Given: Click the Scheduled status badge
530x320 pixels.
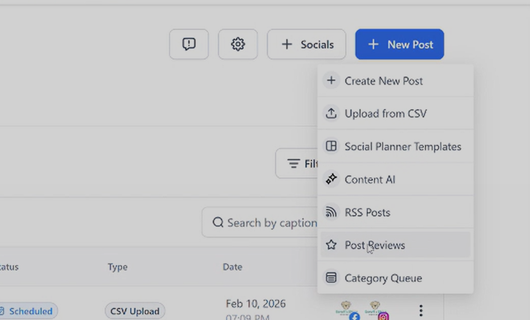Looking at the screenshot, I should coord(28,311).
